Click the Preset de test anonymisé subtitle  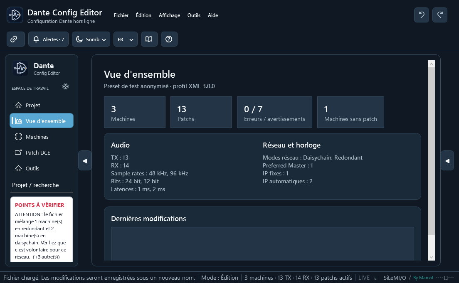(x=159, y=86)
